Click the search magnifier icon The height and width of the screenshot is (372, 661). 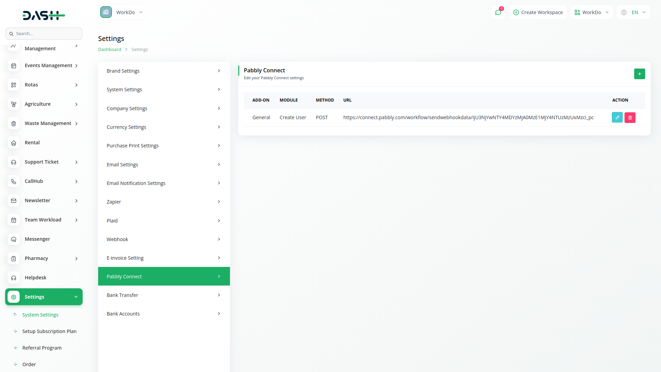11,34
